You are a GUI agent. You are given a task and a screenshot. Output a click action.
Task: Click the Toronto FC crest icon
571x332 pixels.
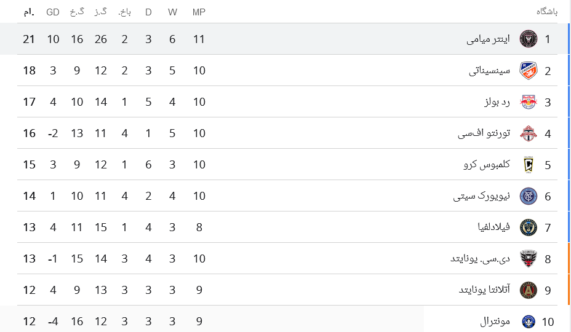[x=529, y=133]
